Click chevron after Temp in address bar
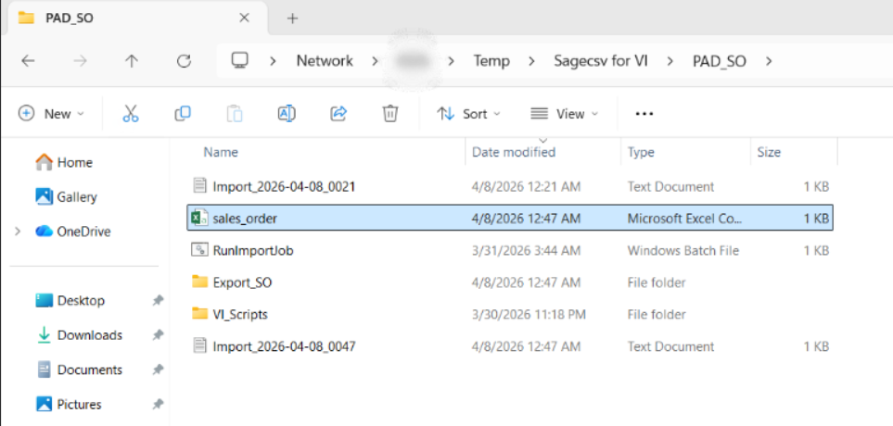The image size is (893, 426). coord(532,61)
